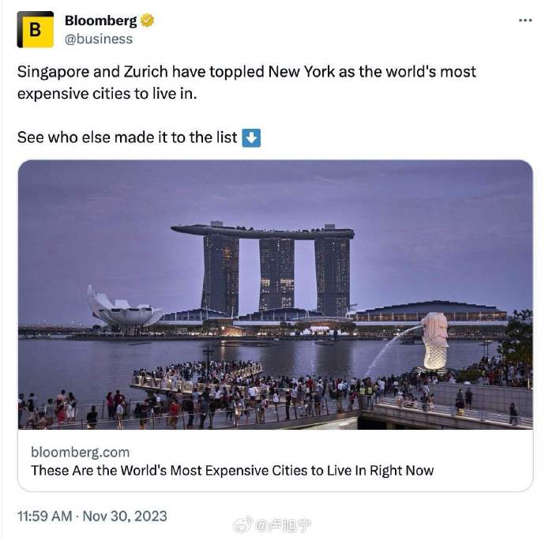
Task: Select the tweet sentence about Singapore and Zurich
Action: coord(246,83)
